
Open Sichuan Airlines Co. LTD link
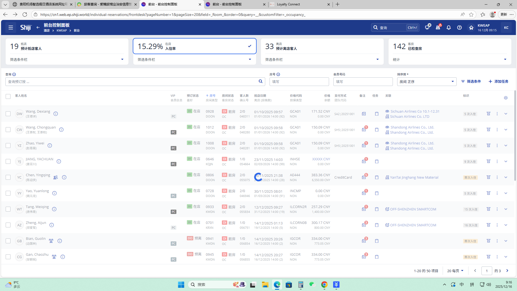tap(410, 116)
